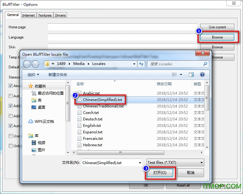Toggle the Unlo checkbox at bottom
243x194 pixels.
pyautogui.click(x=10, y=146)
